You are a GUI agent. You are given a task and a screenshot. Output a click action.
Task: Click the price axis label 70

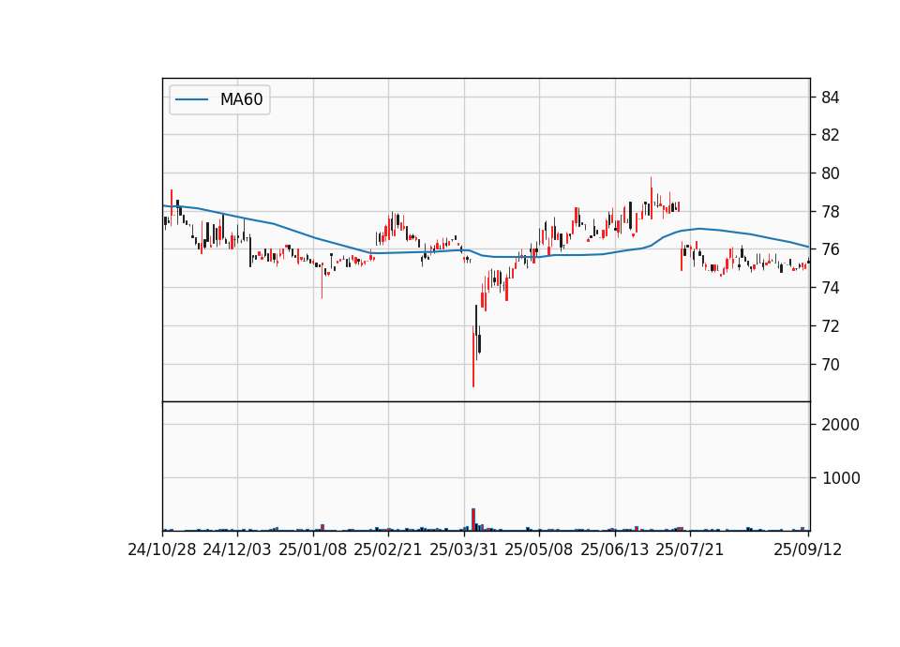(x=830, y=365)
